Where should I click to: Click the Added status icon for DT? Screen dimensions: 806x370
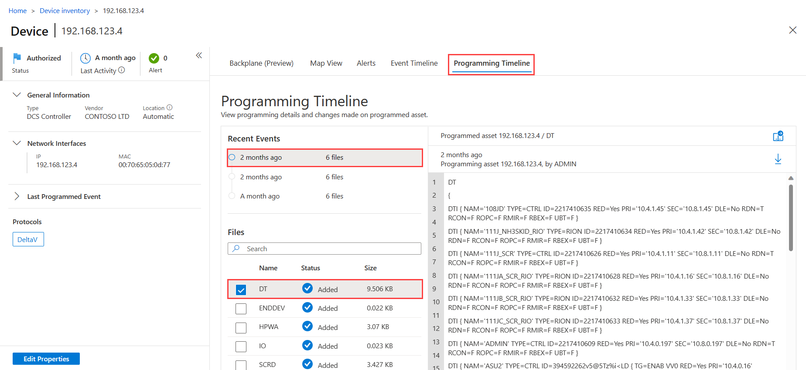coord(307,288)
